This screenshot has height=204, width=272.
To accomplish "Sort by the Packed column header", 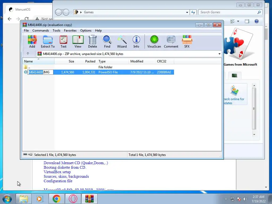I will point(86,61).
